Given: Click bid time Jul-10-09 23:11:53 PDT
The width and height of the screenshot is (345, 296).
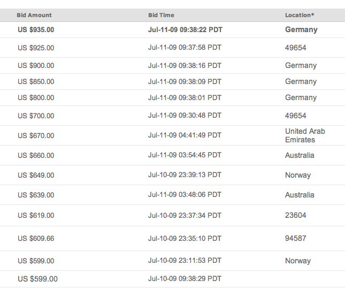Looking at the screenshot, I should pos(185,261).
